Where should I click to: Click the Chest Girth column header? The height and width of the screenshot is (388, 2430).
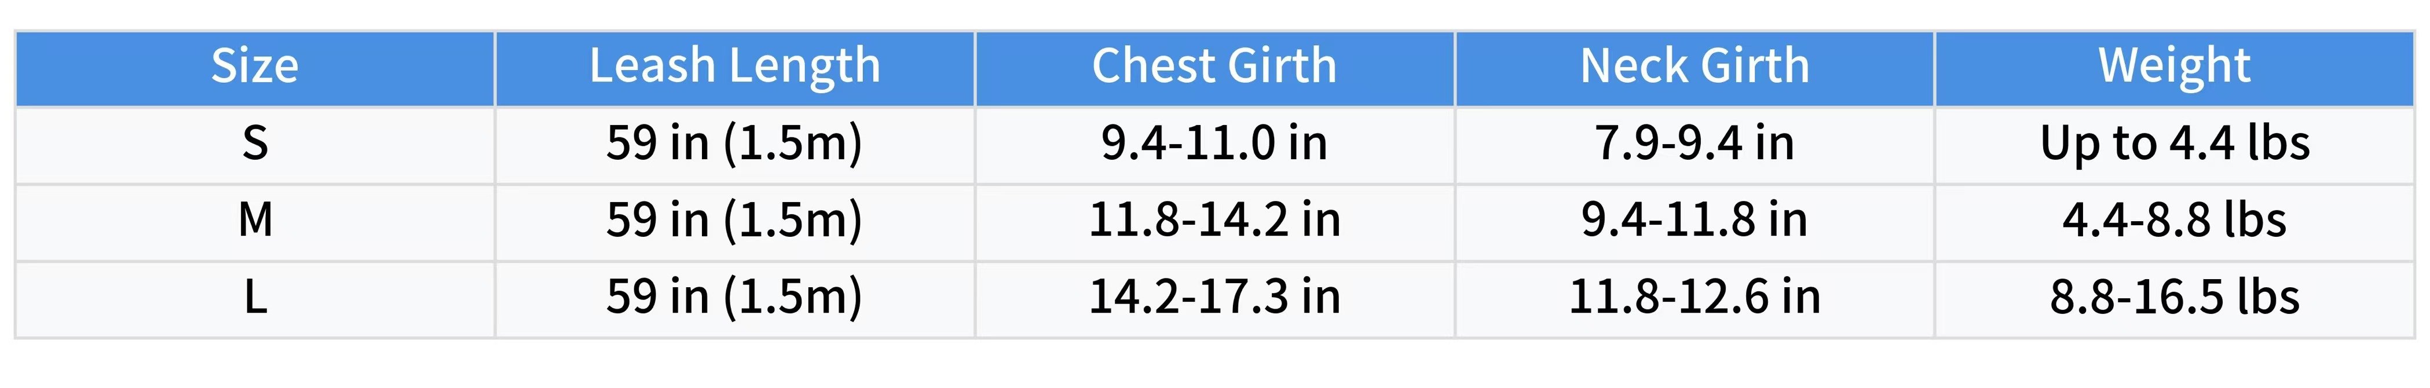point(1215,68)
